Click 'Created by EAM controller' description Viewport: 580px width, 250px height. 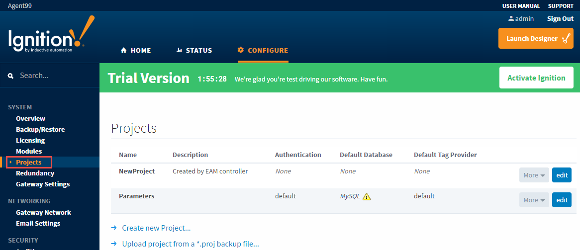pos(210,171)
